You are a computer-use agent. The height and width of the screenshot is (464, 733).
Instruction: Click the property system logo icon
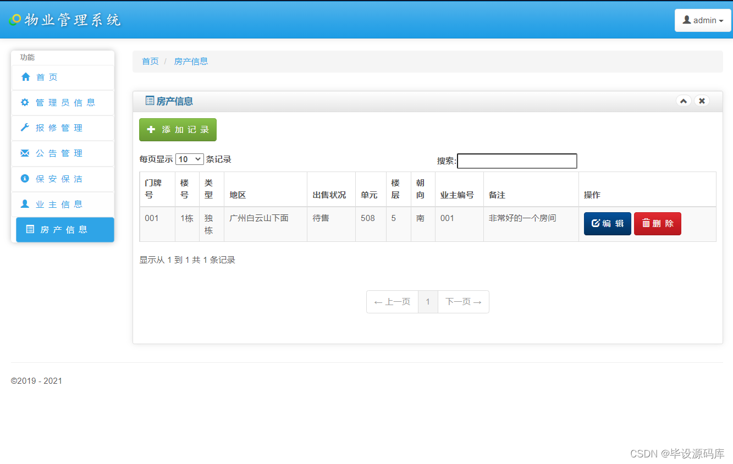(15, 20)
